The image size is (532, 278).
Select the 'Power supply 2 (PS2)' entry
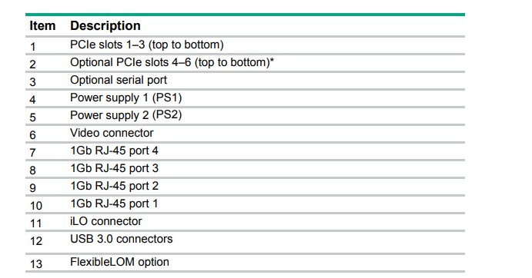point(125,115)
